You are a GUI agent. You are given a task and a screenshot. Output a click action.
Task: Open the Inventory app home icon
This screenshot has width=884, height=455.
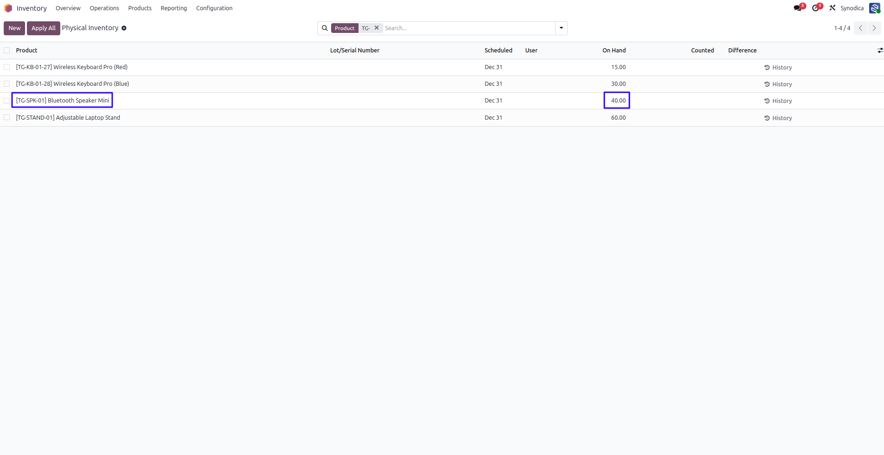coord(8,8)
